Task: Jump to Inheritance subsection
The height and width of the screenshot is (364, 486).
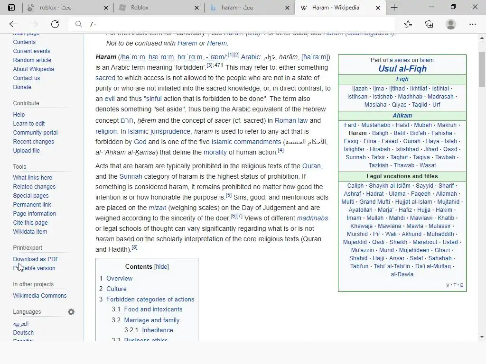Action: (x=158, y=330)
